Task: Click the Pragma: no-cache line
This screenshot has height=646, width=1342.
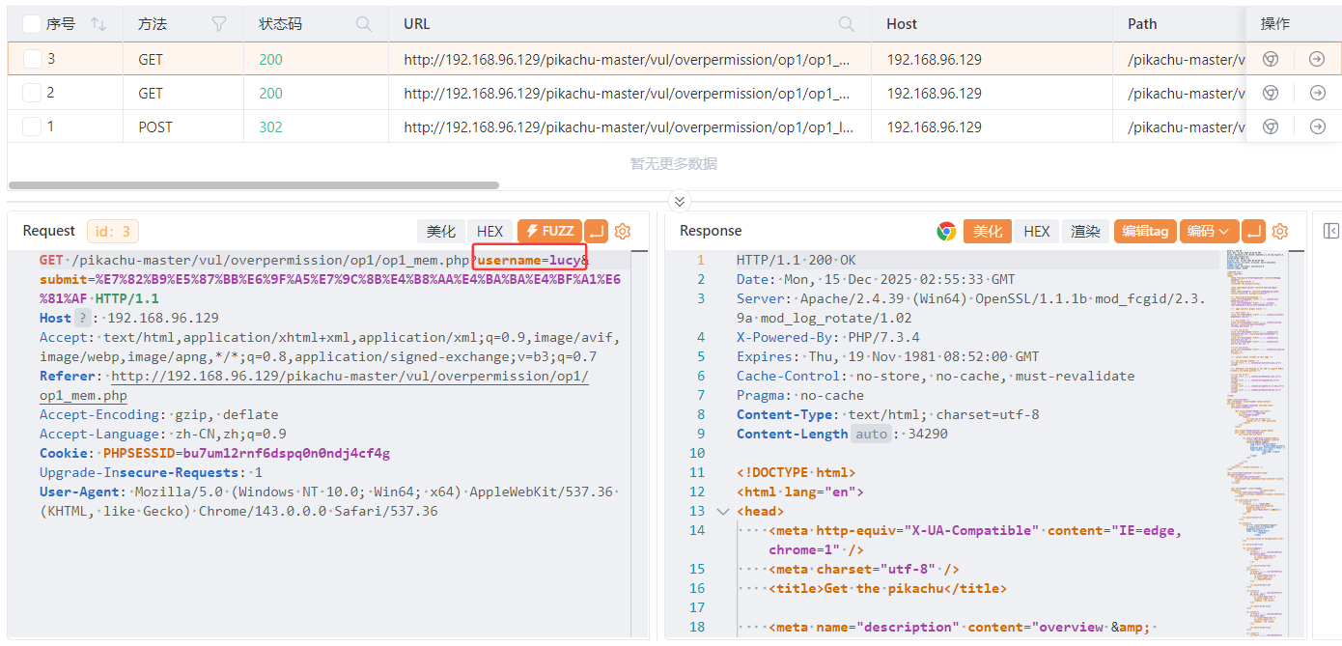Action: pyautogui.click(x=800, y=395)
